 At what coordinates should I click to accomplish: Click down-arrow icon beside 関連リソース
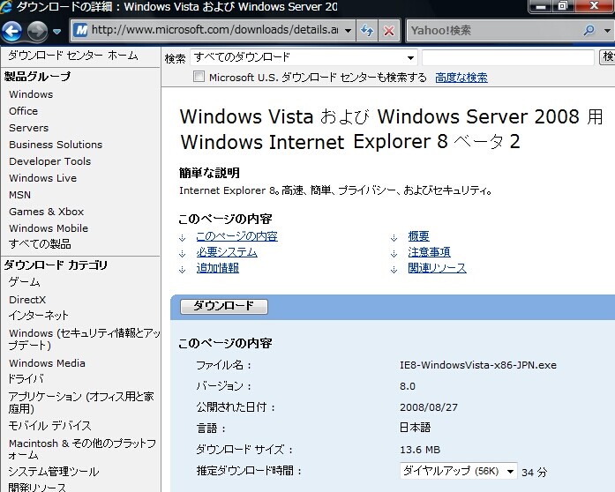[x=394, y=270]
